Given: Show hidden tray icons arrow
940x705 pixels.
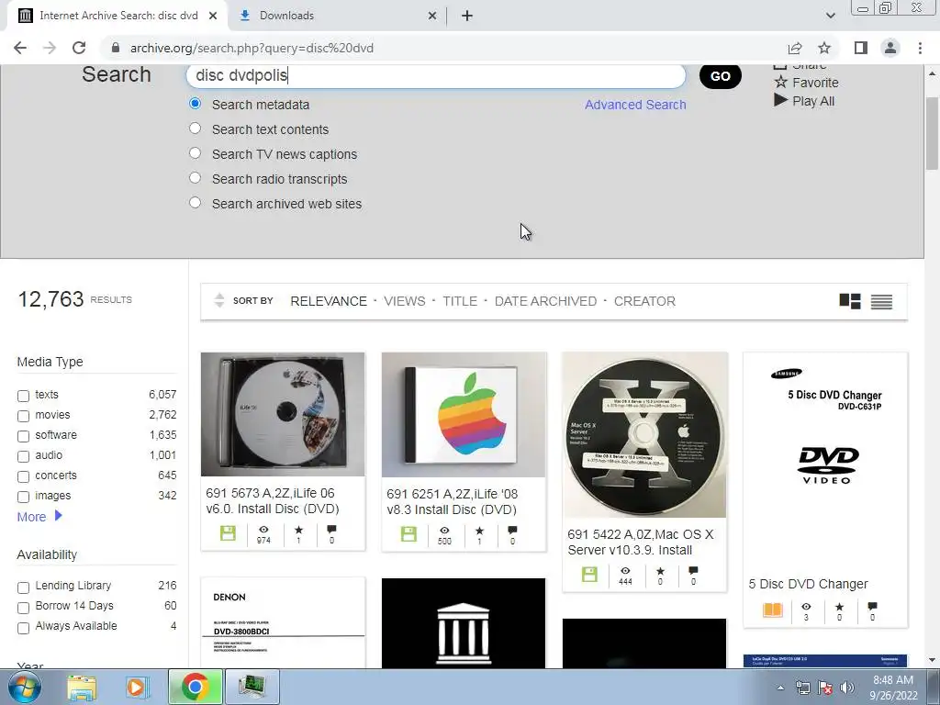Looking at the screenshot, I should coord(780,688).
